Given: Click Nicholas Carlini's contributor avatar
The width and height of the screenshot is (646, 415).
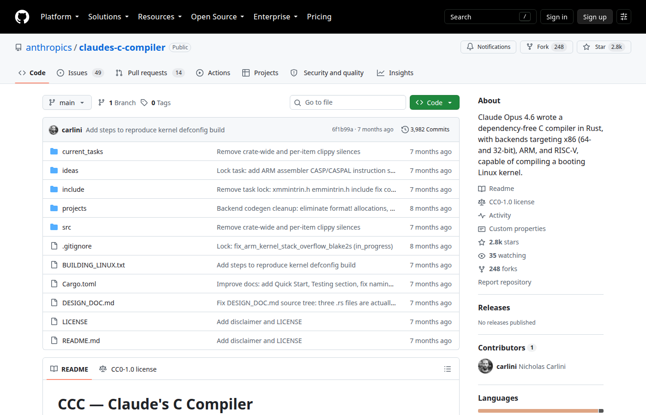Looking at the screenshot, I should 485,366.
